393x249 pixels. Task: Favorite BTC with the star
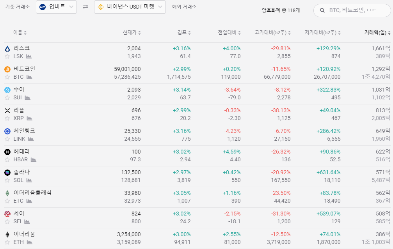pos(7,77)
